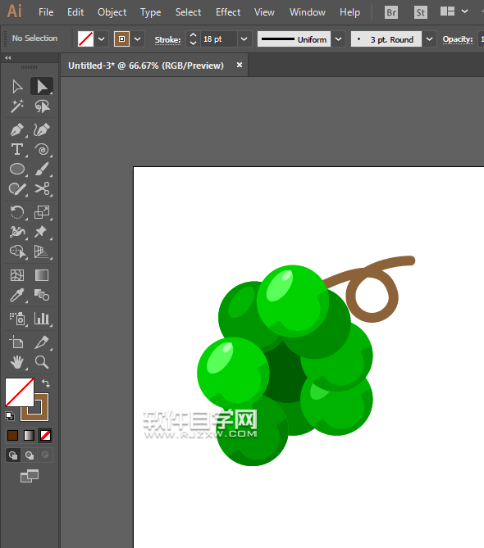The image size is (484, 548).
Task: Open the stroke weight dropdown
Action: click(244, 39)
